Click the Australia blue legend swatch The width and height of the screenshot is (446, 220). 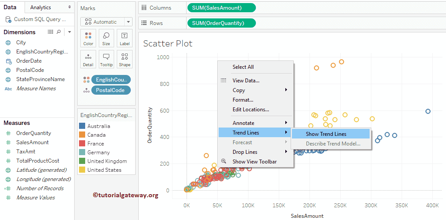click(x=82, y=126)
